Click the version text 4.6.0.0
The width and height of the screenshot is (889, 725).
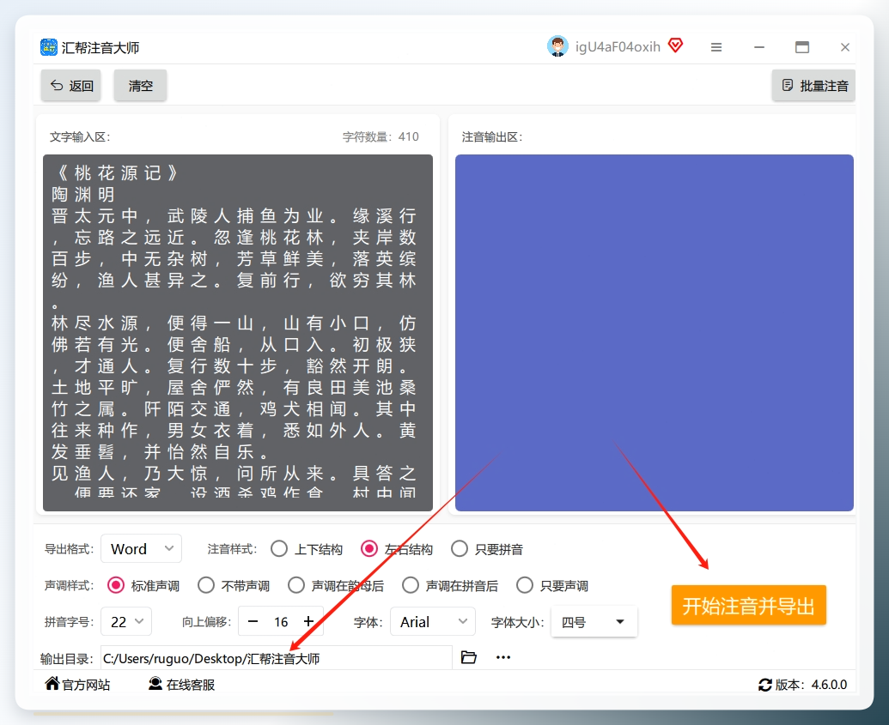[829, 685]
